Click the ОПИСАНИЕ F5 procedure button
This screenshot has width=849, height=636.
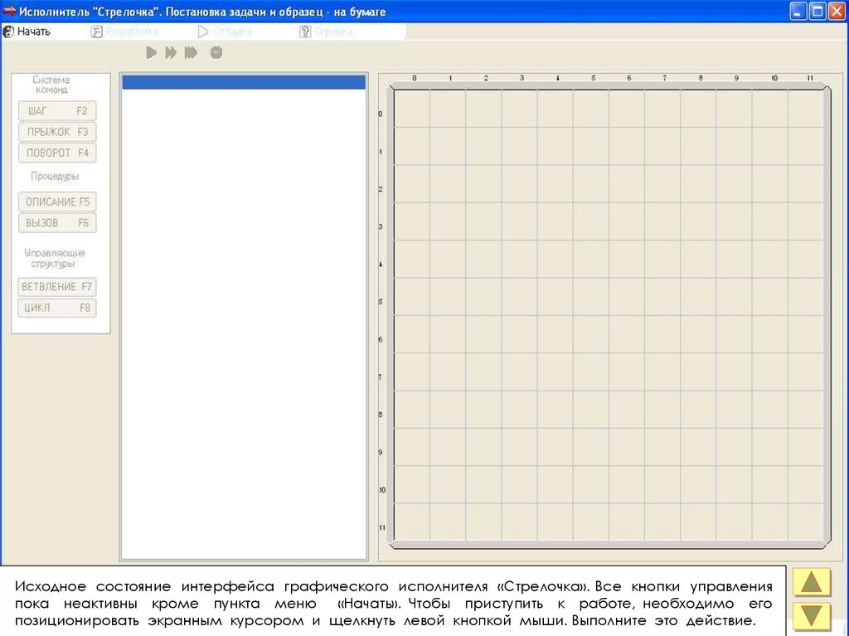[x=57, y=201]
